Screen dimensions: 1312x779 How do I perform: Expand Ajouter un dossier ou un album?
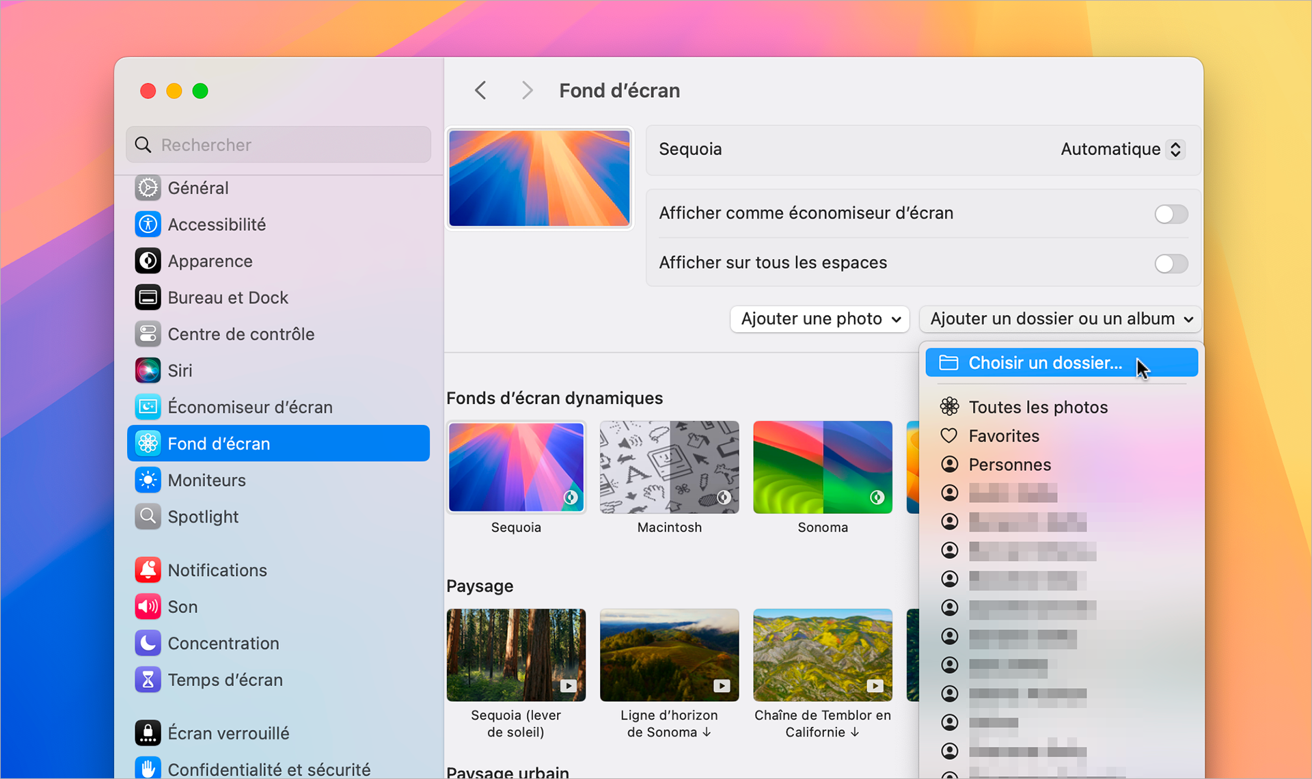(1059, 318)
